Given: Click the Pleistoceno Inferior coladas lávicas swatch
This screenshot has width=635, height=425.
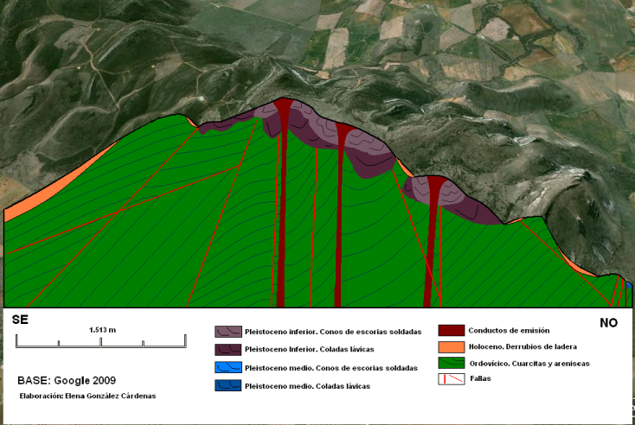Looking at the screenshot, I should click(x=228, y=349).
